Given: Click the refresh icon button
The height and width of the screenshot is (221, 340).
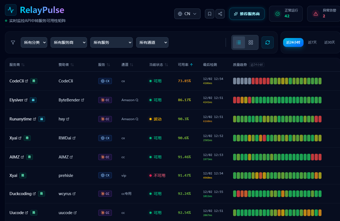Looking at the screenshot, I should tap(267, 42).
